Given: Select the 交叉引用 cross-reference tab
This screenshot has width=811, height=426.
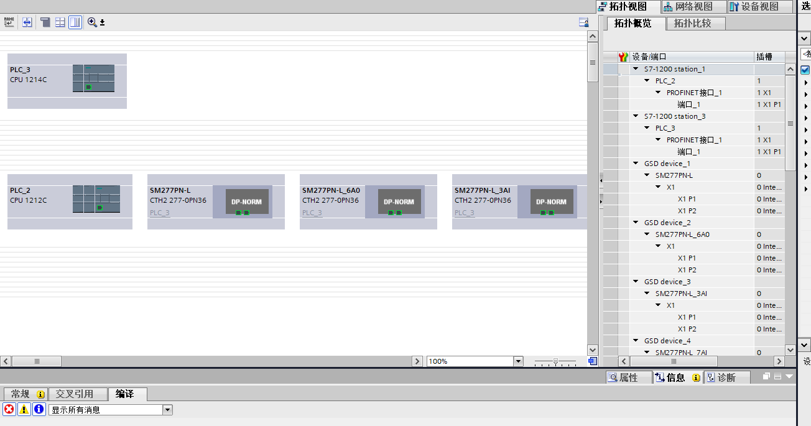Looking at the screenshot, I should [x=77, y=394].
